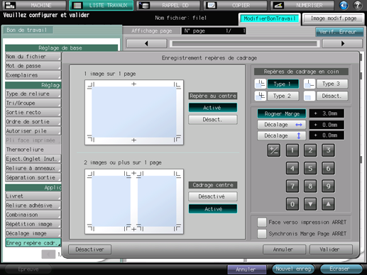
Task: Tap keypad digit 6
Action: (328, 169)
